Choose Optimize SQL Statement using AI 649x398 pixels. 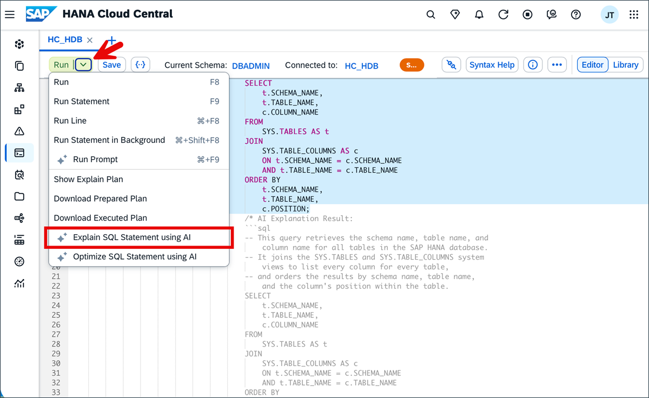139,257
